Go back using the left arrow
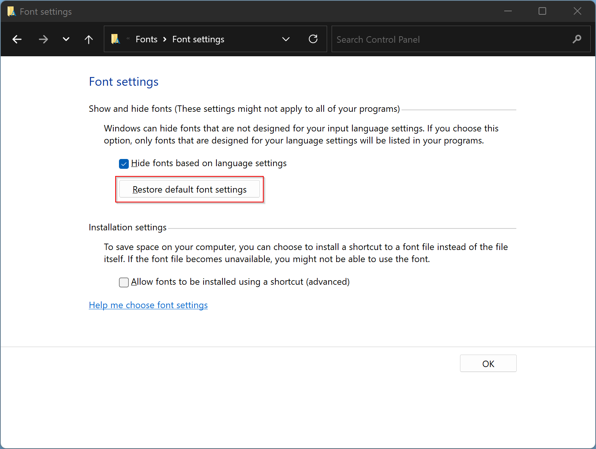 click(x=17, y=39)
